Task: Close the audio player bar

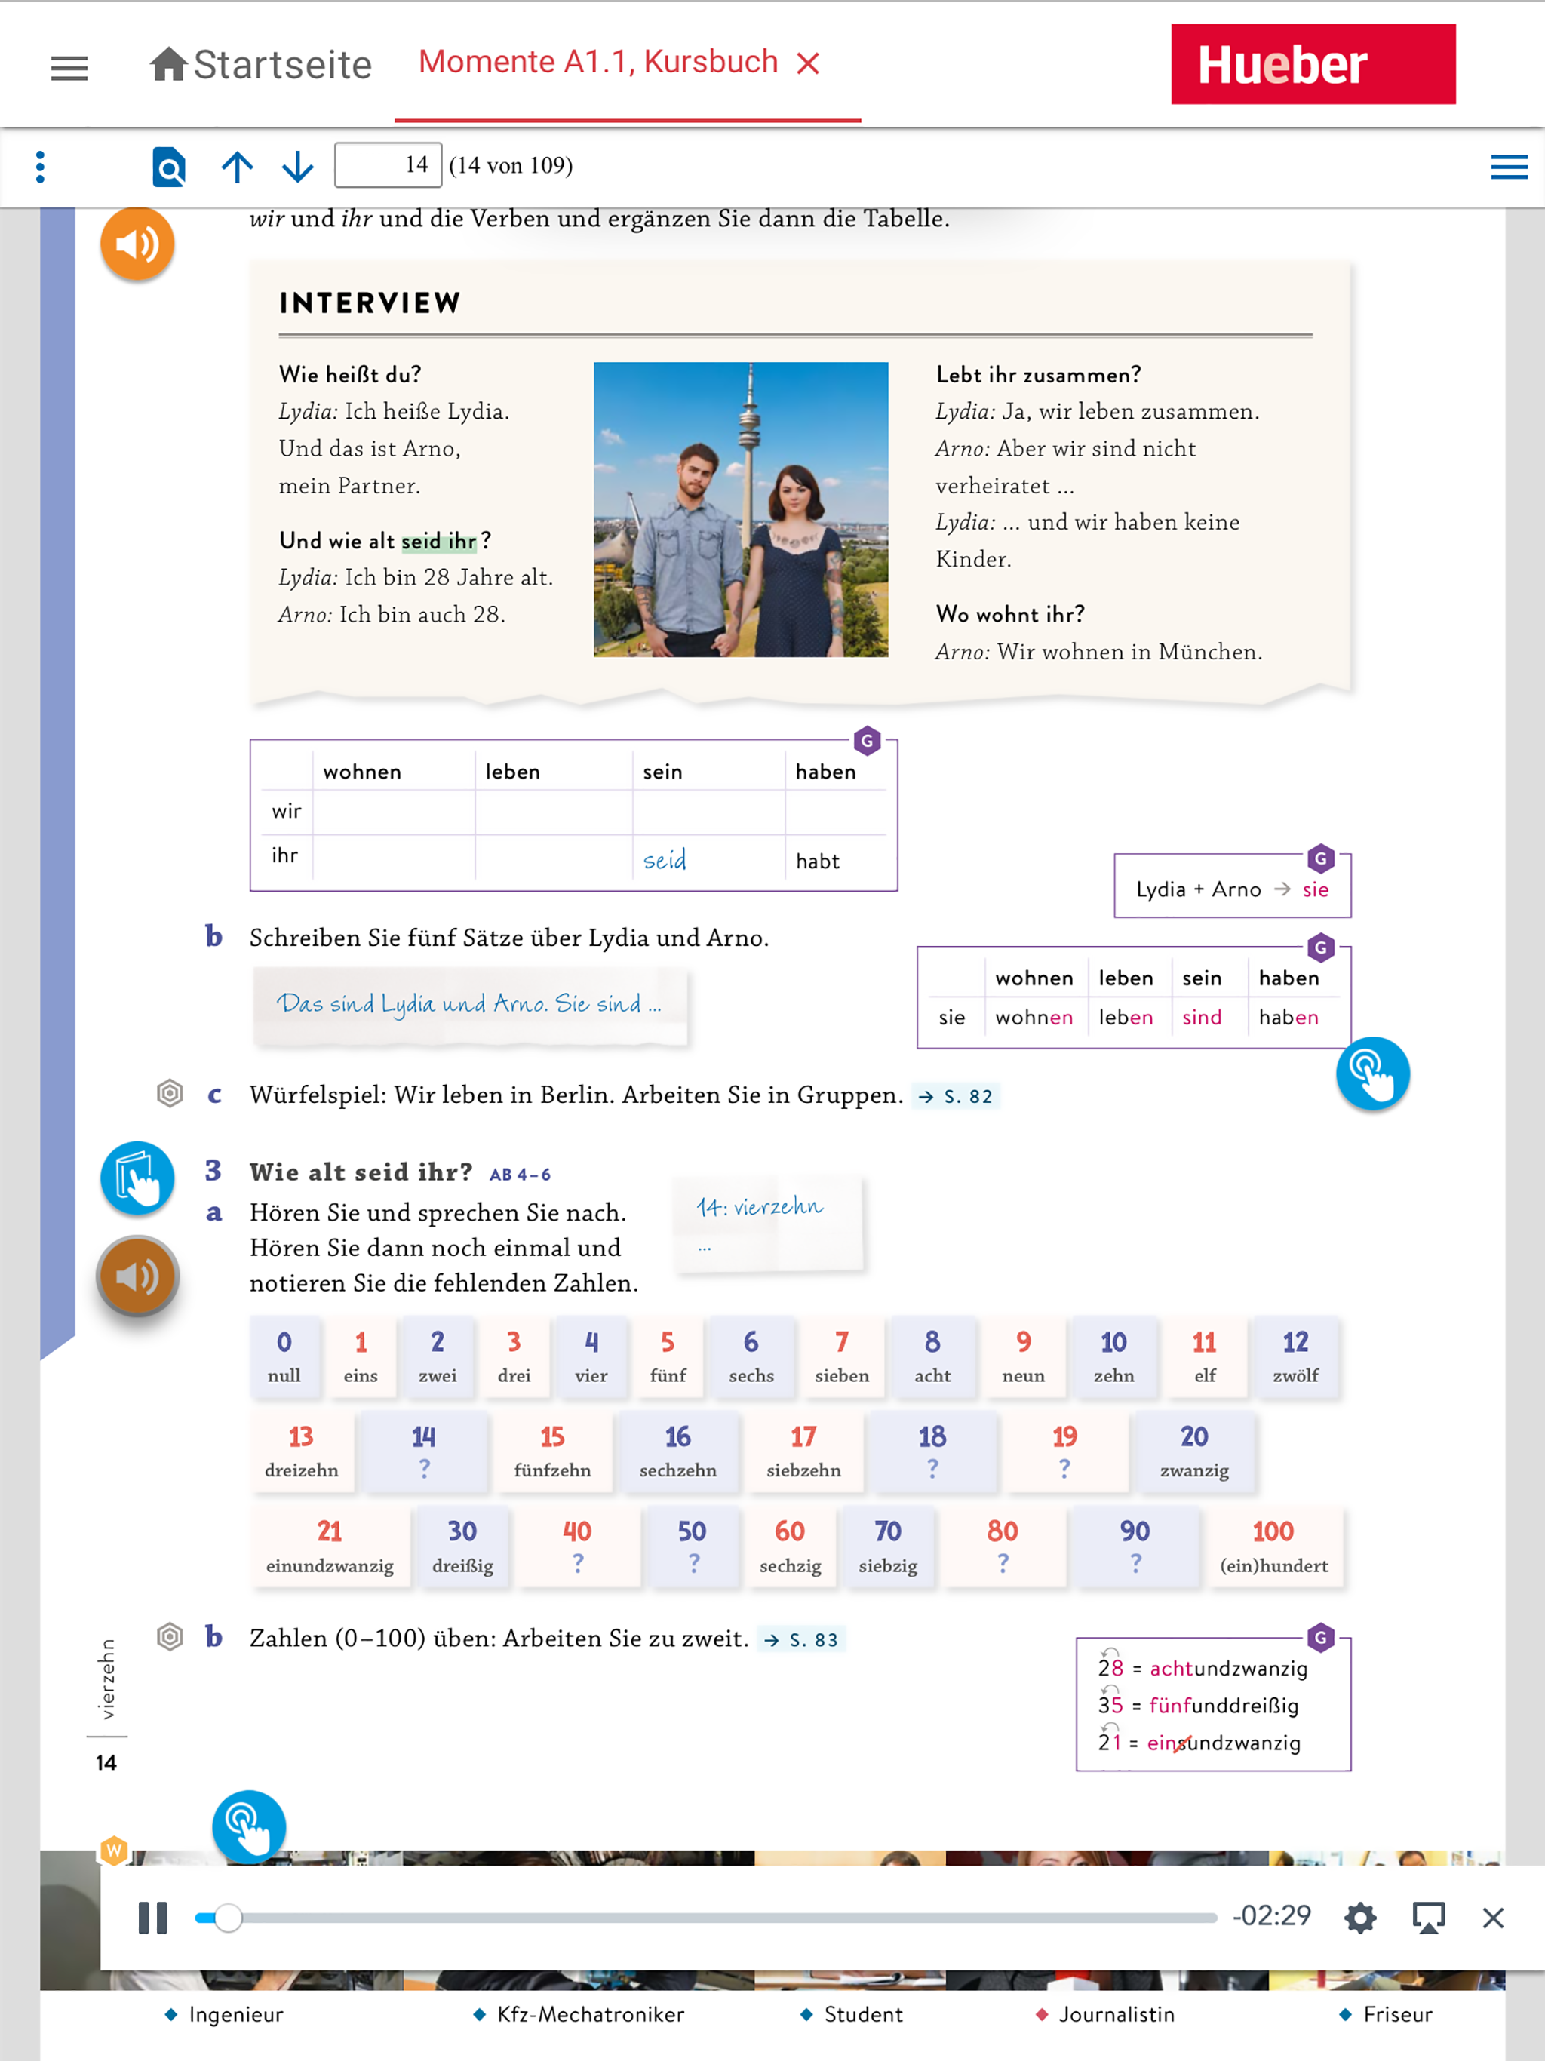Action: click(1493, 1918)
